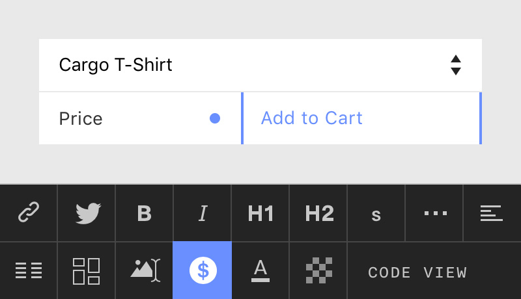Apply the H1 heading style

[260, 213]
